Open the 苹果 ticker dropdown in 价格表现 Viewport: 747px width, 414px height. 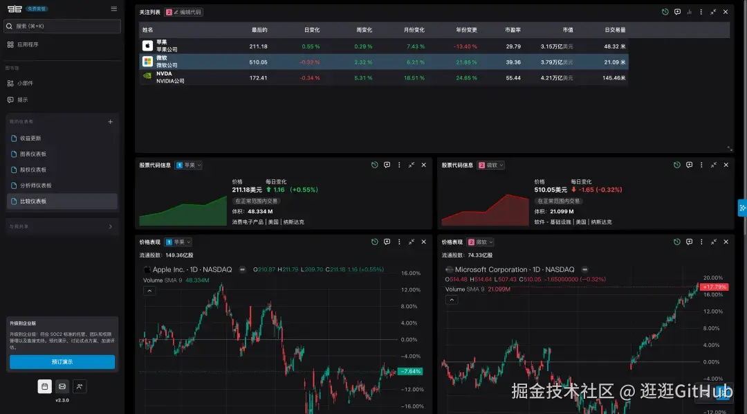(178, 242)
